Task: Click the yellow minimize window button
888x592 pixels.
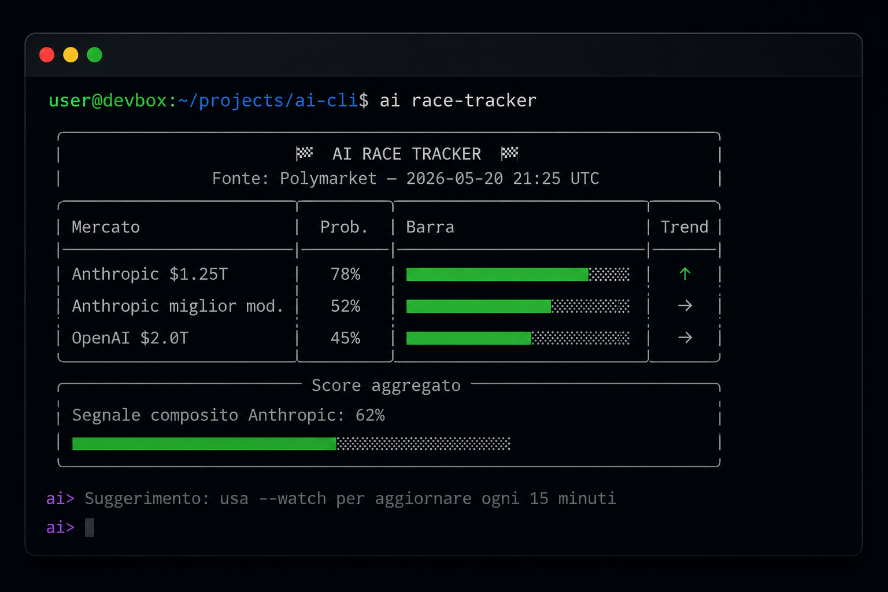Action: [x=71, y=55]
